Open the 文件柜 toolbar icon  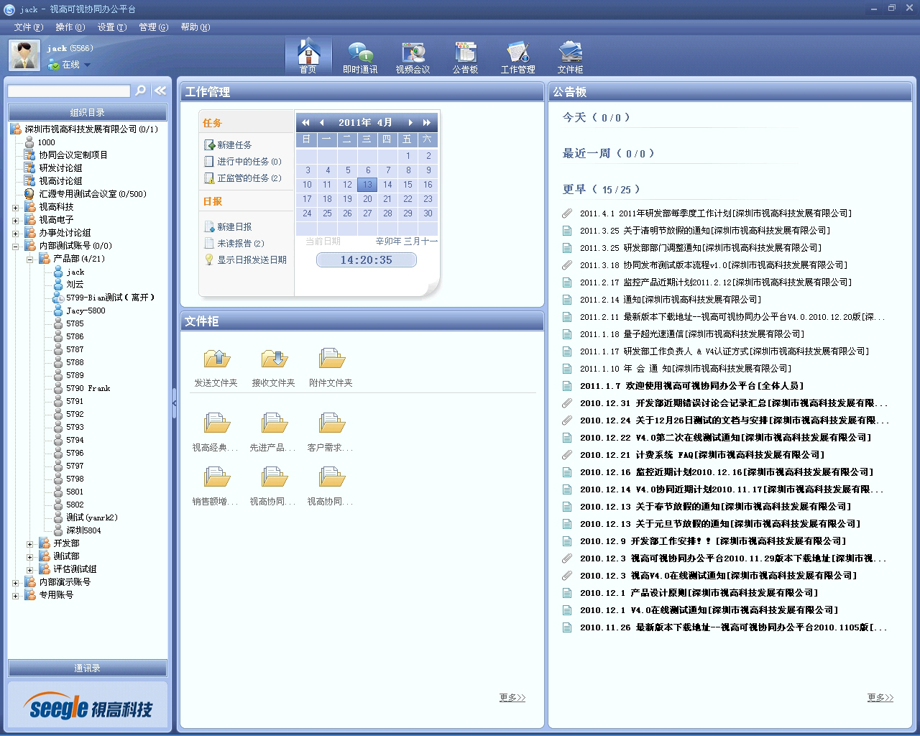(x=570, y=57)
